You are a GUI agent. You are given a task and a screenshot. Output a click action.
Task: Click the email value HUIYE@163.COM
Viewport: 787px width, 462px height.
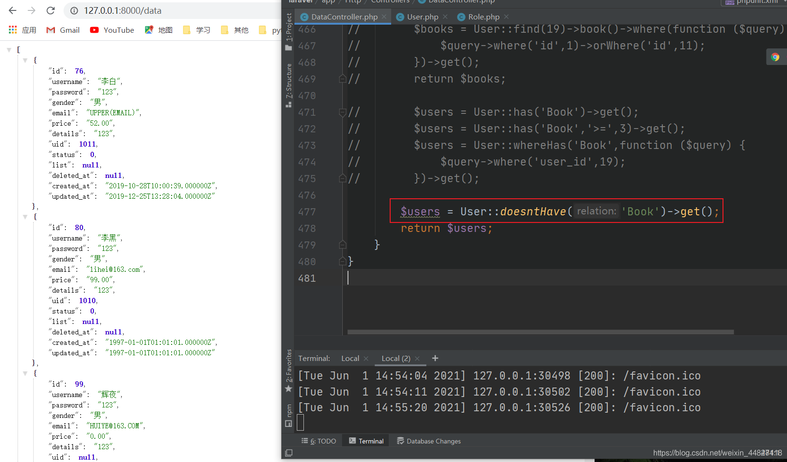(115, 426)
